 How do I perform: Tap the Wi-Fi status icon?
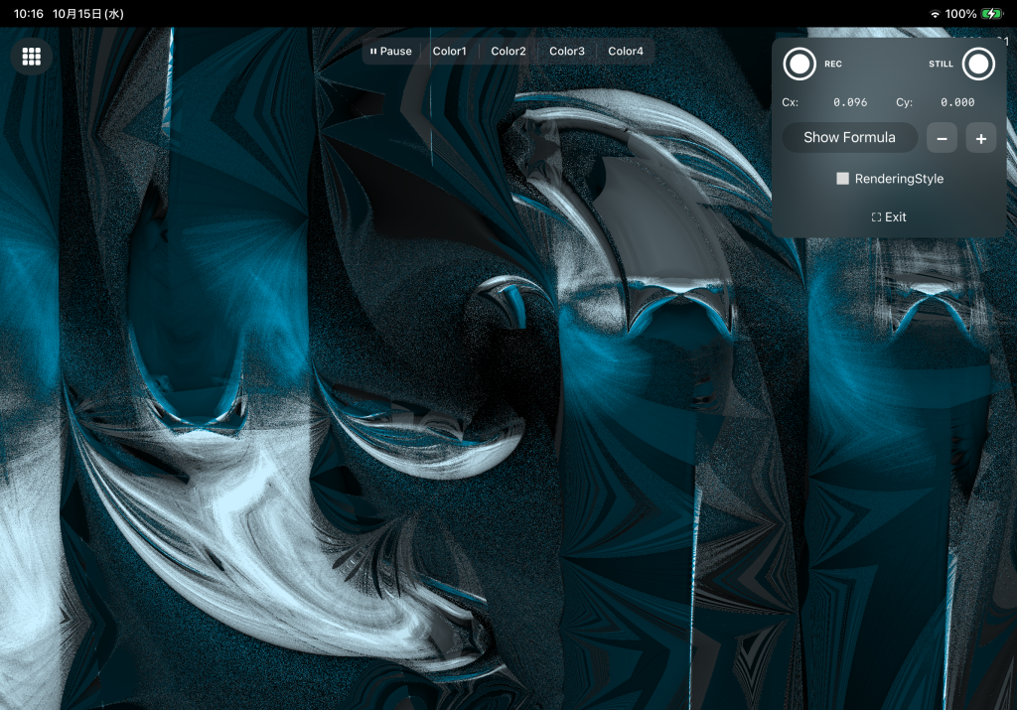coord(935,14)
